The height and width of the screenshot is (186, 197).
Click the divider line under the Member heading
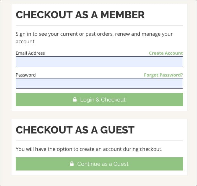pos(99,26)
